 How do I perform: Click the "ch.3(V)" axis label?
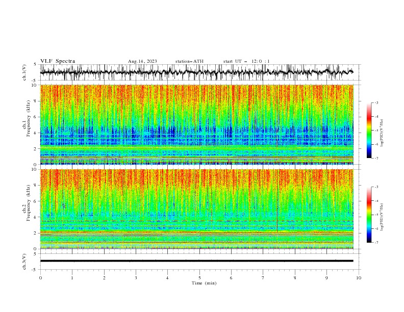(24, 262)
